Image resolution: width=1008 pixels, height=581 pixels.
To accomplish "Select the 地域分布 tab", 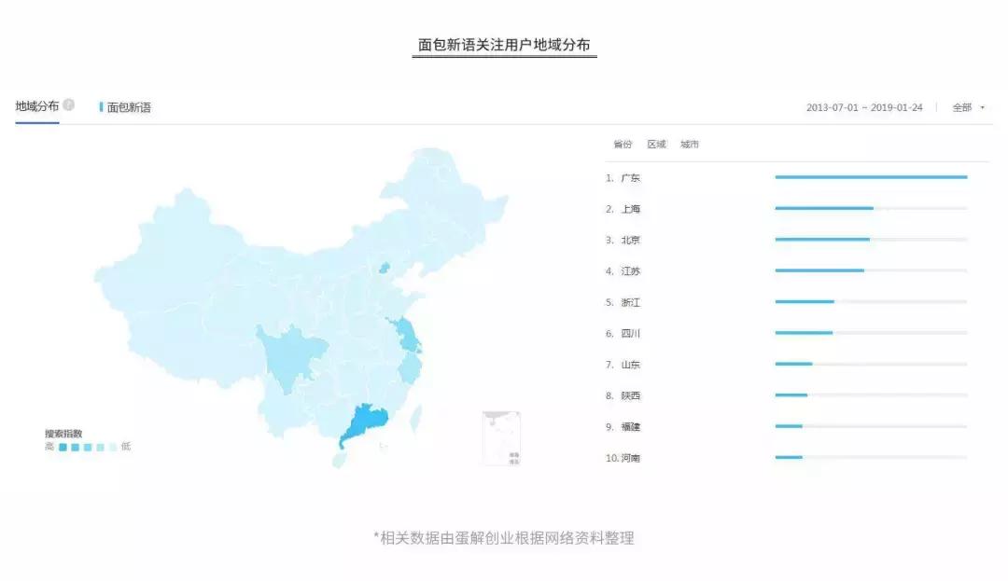I will [37, 105].
